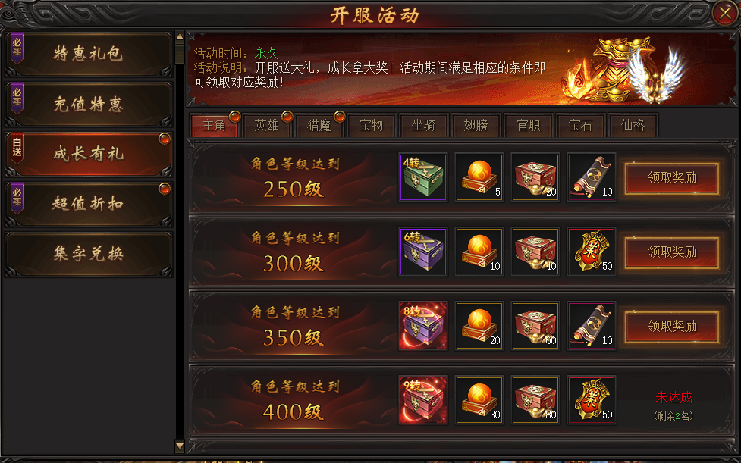Open the 特惠礼包 sidebar menu

coord(89,54)
